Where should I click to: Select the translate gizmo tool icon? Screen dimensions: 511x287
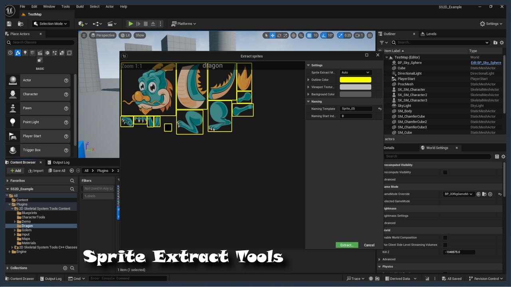pos(273,35)
